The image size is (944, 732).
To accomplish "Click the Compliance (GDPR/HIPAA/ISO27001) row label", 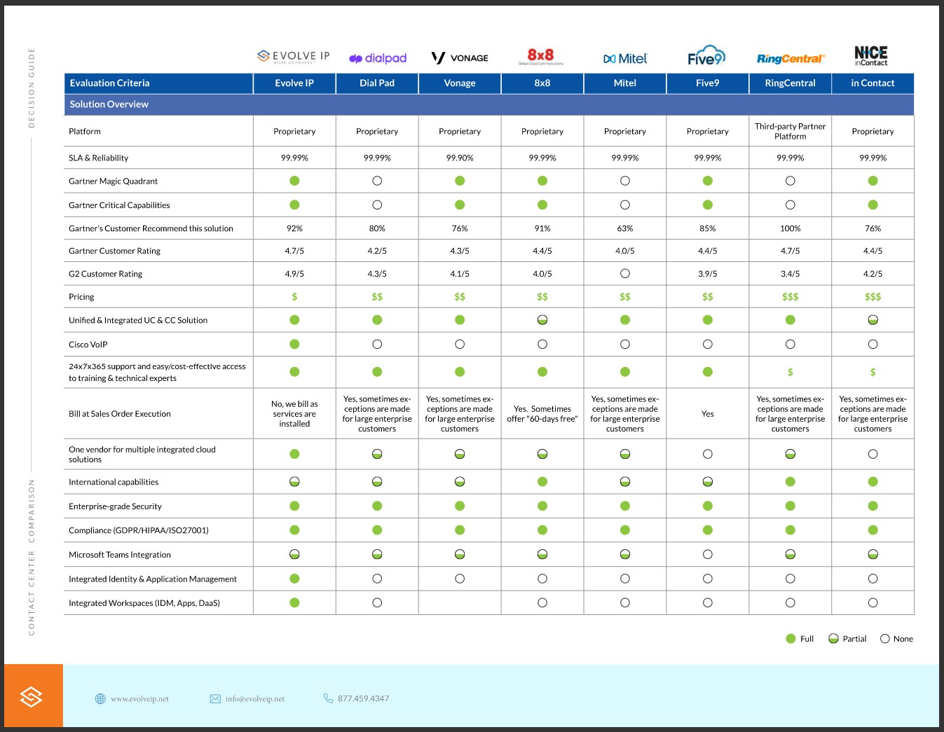I will pos(139,530).
